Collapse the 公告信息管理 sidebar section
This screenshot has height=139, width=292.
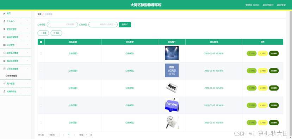(15, 69)
